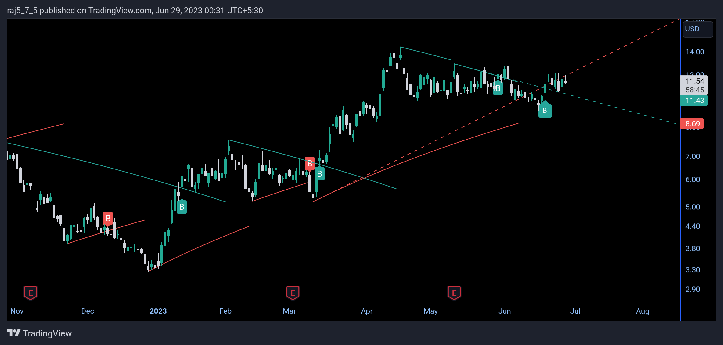Click the Nov time axis label

[17, 311]
